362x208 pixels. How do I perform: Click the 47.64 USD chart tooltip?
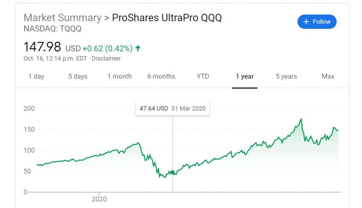(172, 109)
